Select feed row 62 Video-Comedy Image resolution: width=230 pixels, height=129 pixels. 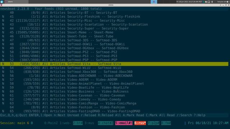pos(114,100)
